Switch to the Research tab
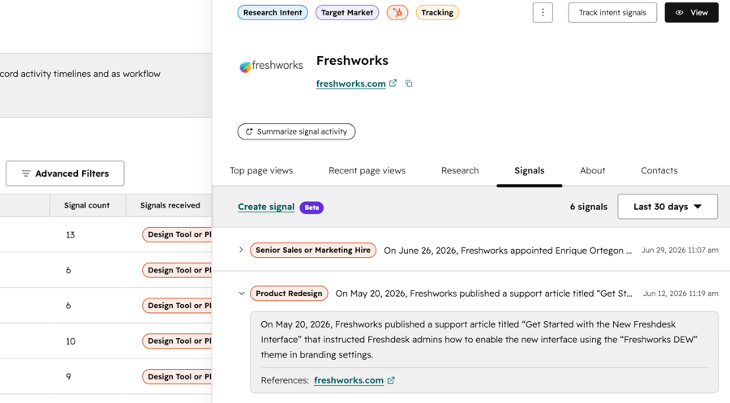The width and height of the screenshot is (730, 403). pos(460,170)
